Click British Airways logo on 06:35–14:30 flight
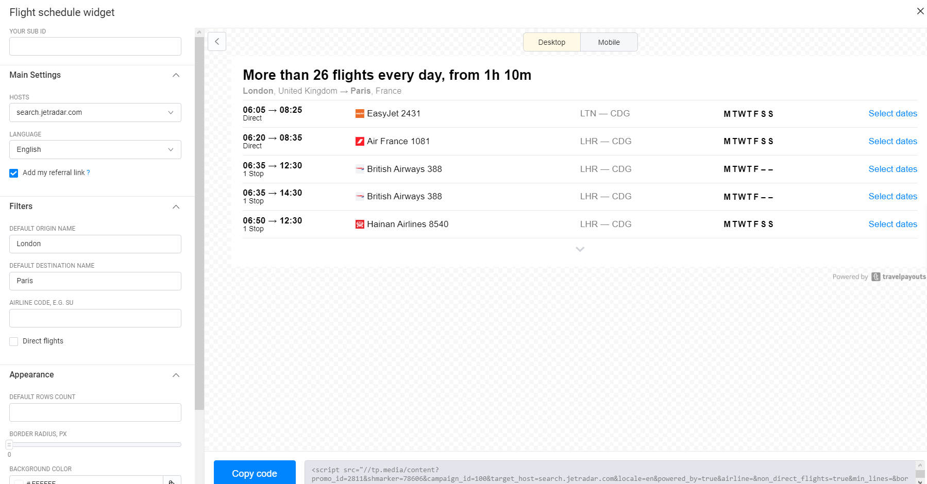927x484 pixels. 360,196
